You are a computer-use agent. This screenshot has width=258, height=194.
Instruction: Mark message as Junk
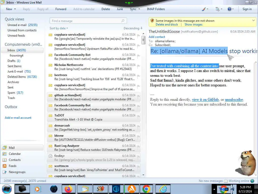click(120, 9)
